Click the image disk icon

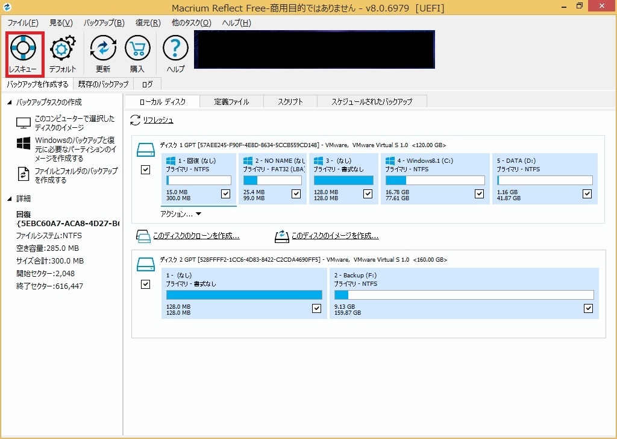pyautogui.click(x=282, y=236)
